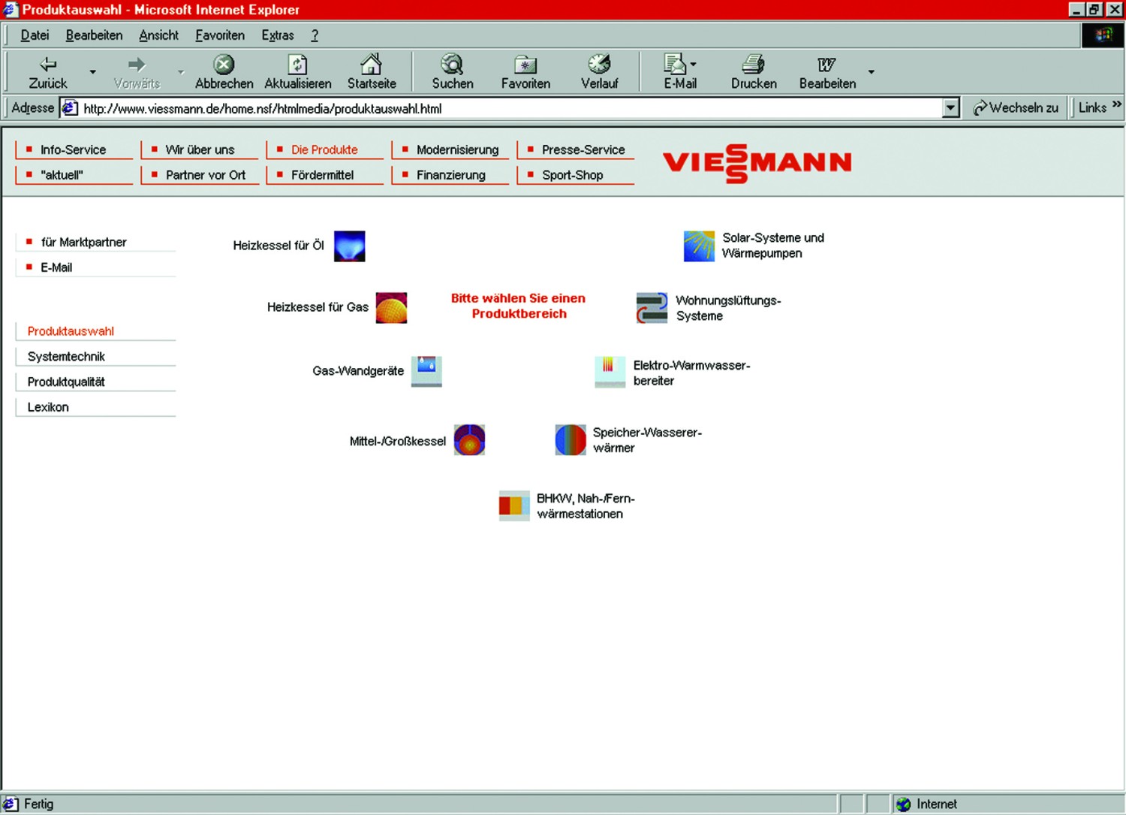Click the Wohnungslüftungs-Systeme icon
Viewport: 1126px width, 815px height.
point(652,308)
